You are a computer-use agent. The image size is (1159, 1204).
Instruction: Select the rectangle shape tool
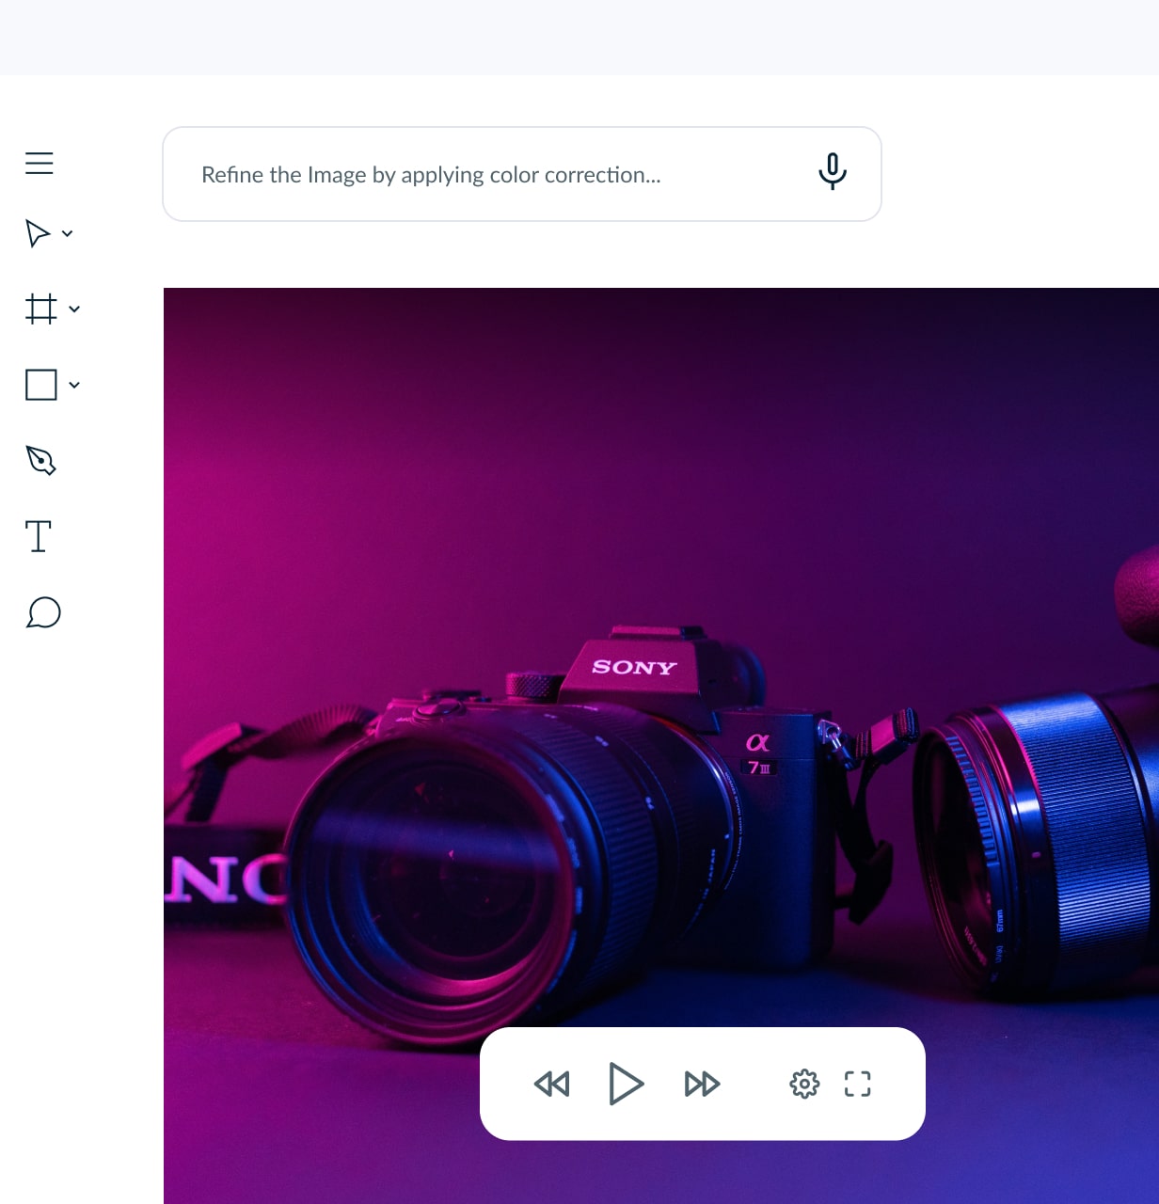tap(41, 385)
